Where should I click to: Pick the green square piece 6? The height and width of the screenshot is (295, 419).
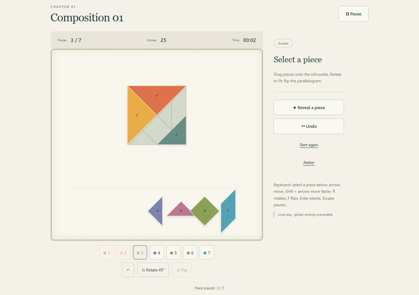pyautogui.click(x=205, y=211)
